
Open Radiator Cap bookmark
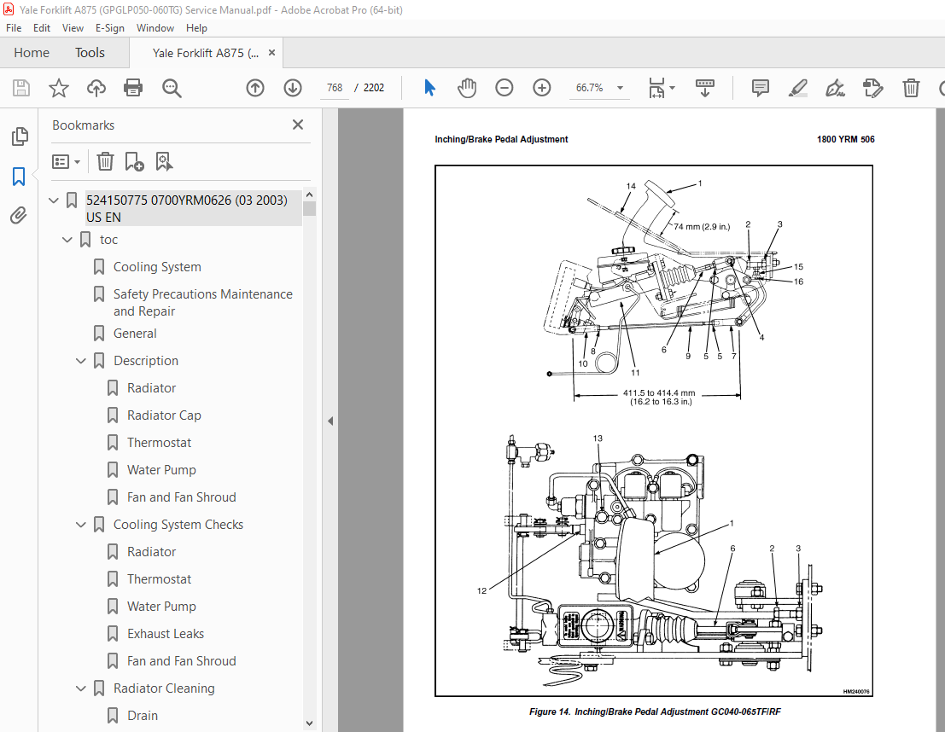[x=164, y=415]
